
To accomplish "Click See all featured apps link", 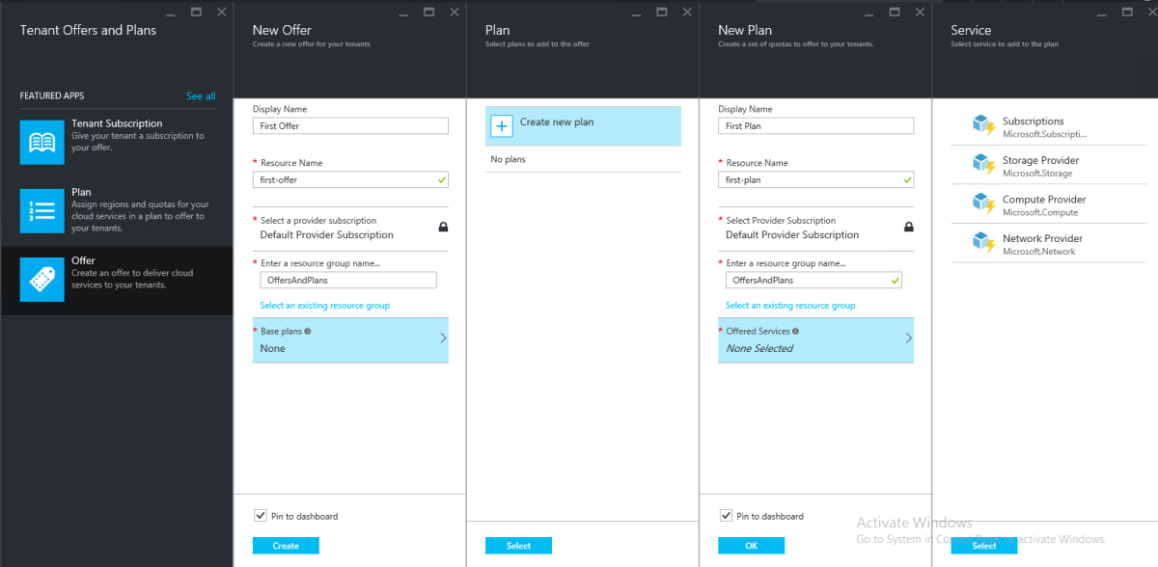I will pyautogui.click(x=201, y=96).
